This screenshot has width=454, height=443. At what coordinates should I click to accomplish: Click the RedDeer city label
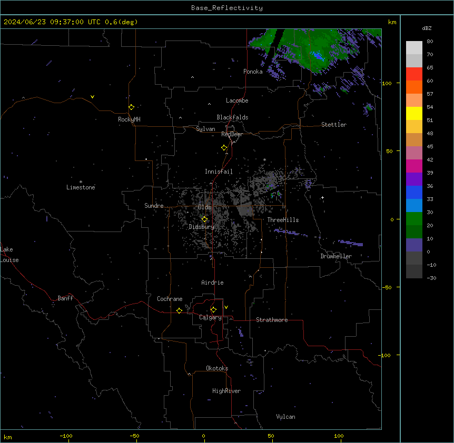232,134
